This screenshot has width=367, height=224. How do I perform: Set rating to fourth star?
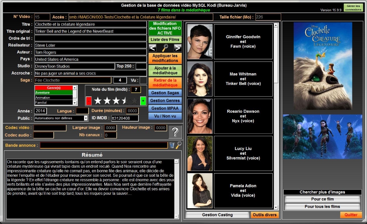point(125,101)
